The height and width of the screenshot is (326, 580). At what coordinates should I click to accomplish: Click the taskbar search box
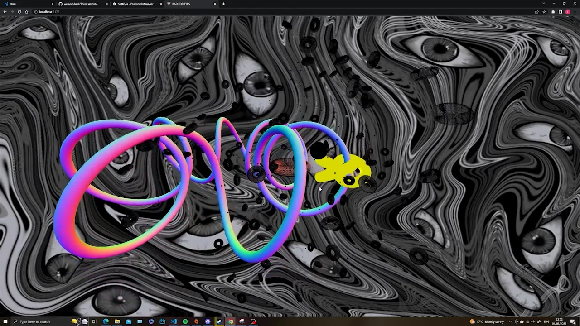50,321
